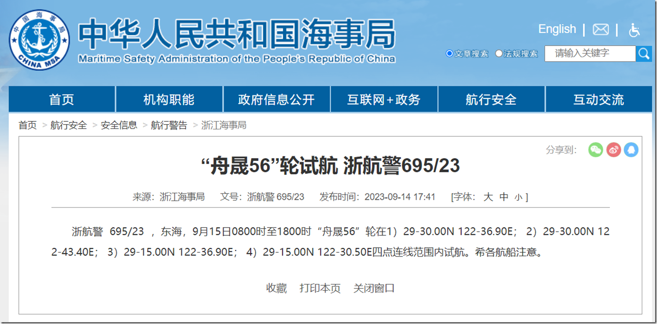Open the 首页 navigation menu item
Screen dimensions: 657x324
pos(61,99)
